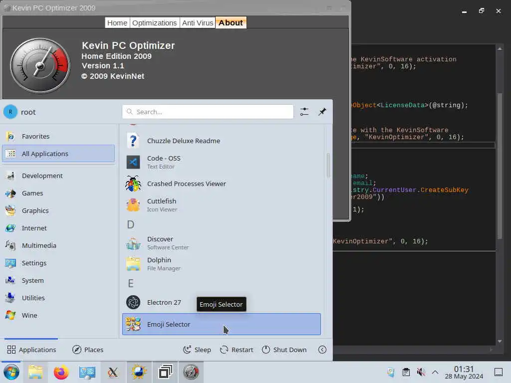Expand more power options arrow

pyautogui.click(x=322, y=350)
